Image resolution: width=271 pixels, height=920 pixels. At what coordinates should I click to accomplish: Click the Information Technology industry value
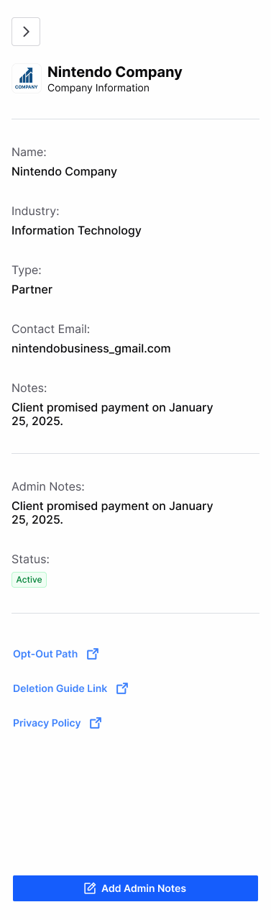click(x=76, y=231)
